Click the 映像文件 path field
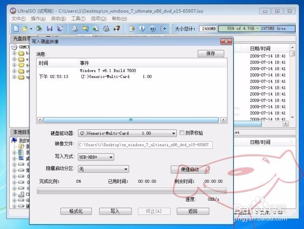This screenshot has height=229, width=304. 145,145
